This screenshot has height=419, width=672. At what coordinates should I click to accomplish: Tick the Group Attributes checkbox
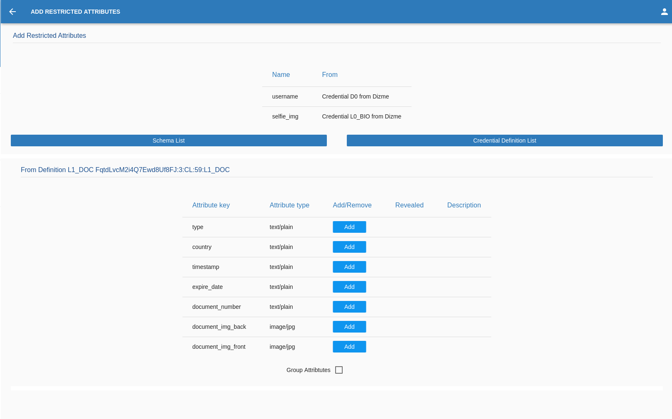(339, 370)
